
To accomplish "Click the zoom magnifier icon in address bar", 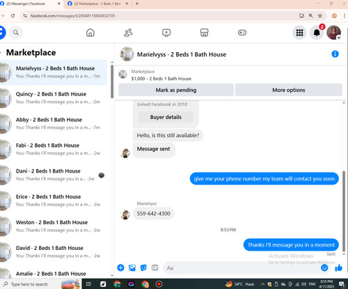I will 311,16.
